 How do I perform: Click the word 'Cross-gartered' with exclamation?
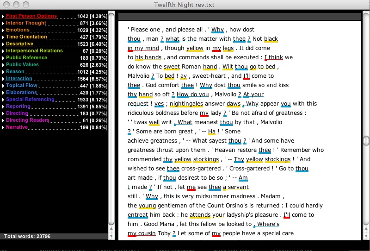[x=249, y=169]
